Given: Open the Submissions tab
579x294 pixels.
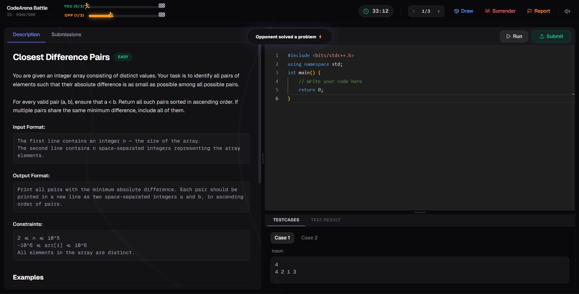Looking at the screenshot, I should pyautogui.click(x=66, y=34).
